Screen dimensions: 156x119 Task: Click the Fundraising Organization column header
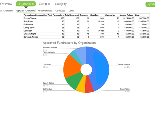pos(35,15)
